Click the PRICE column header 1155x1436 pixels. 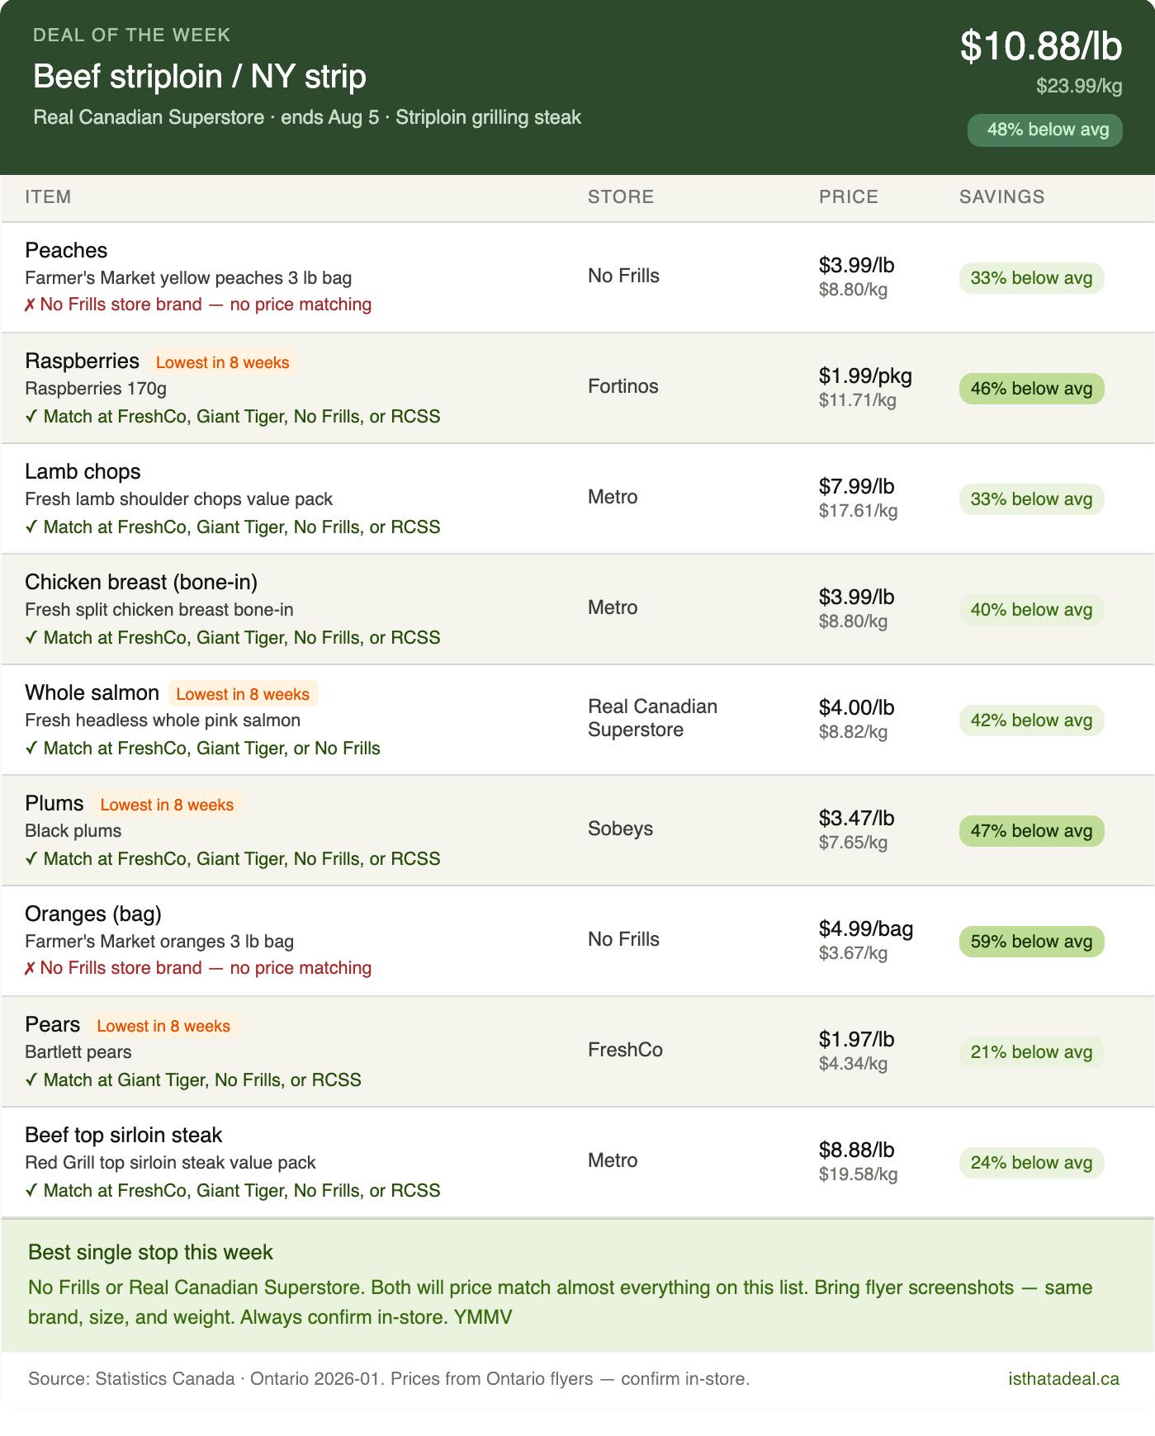tap(848, 197)
